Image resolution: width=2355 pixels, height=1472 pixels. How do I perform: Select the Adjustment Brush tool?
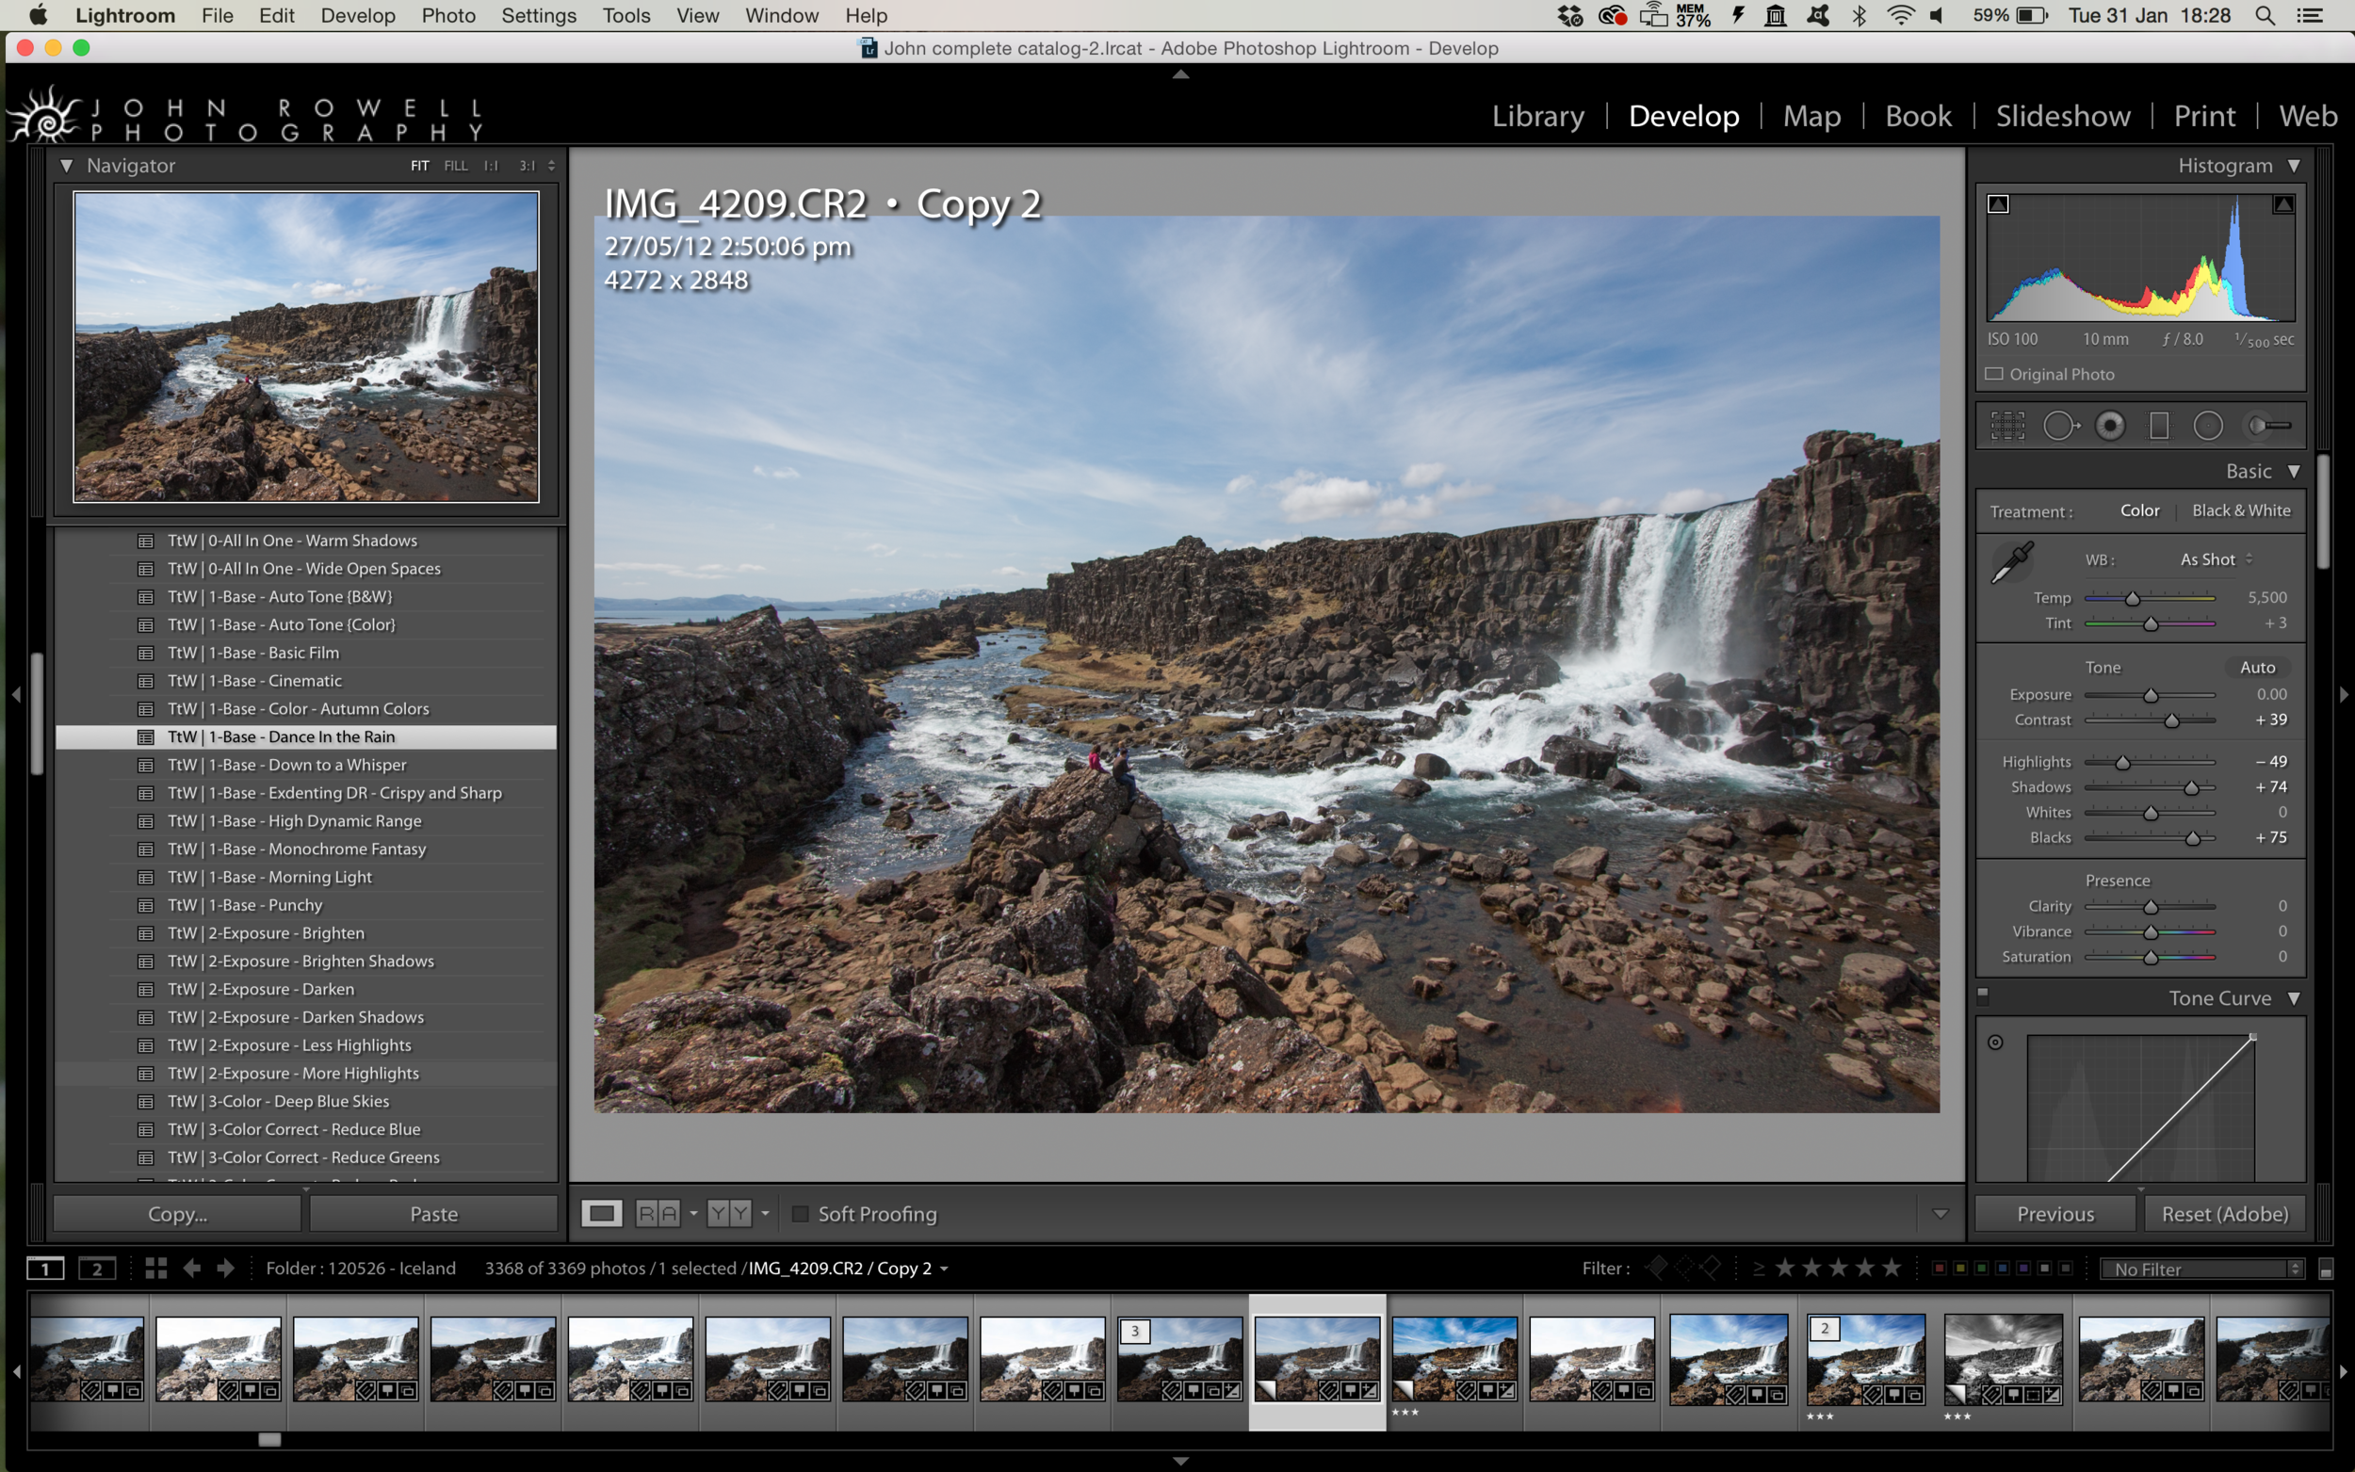[x=2269, y=426]
